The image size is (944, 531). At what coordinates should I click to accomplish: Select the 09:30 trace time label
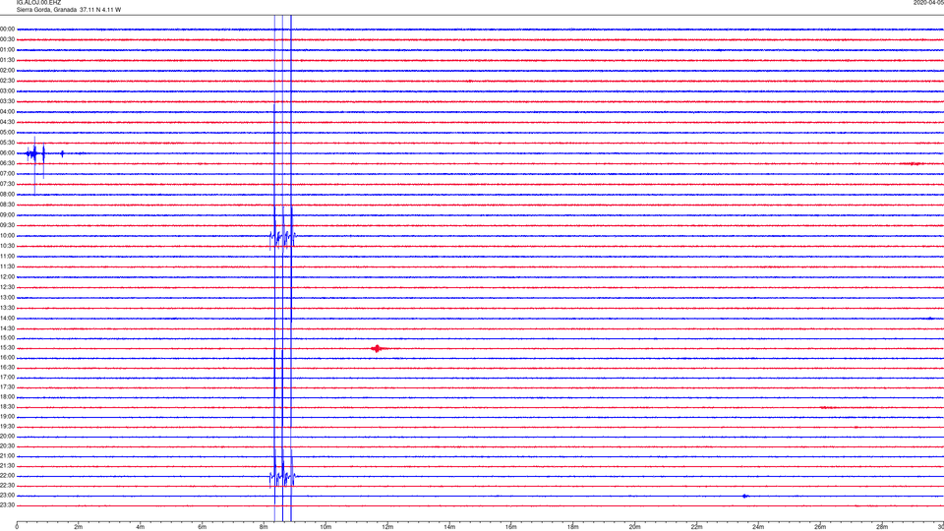click(7, 225)
